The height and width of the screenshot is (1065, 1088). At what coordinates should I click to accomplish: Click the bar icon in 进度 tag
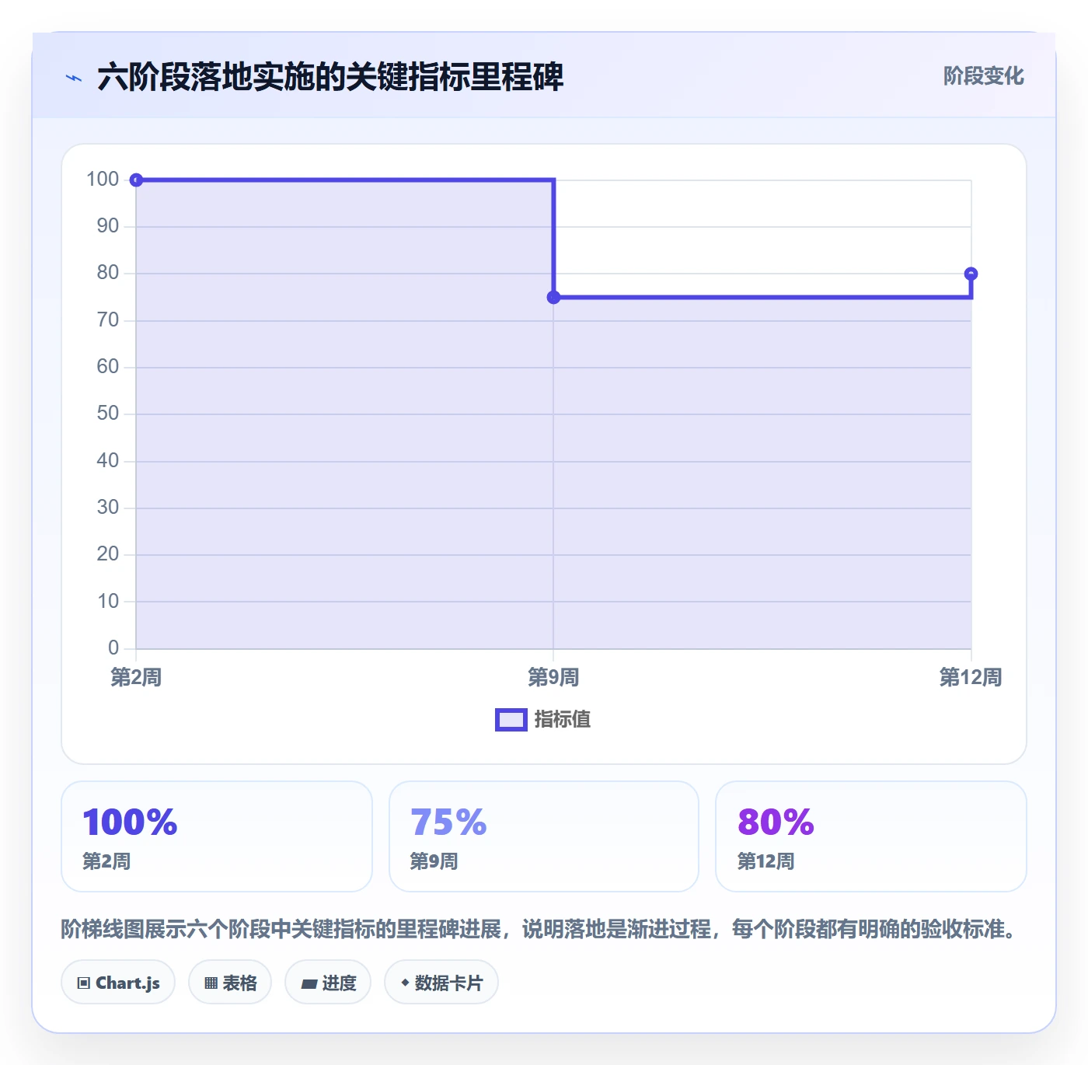309,984
